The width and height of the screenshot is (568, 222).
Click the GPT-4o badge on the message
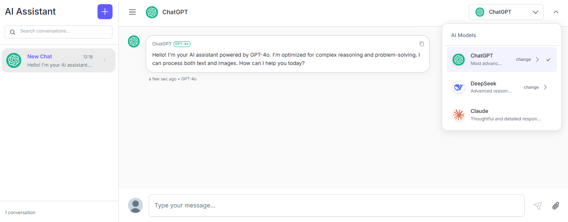pyautogui.click(x=182, y=44)
